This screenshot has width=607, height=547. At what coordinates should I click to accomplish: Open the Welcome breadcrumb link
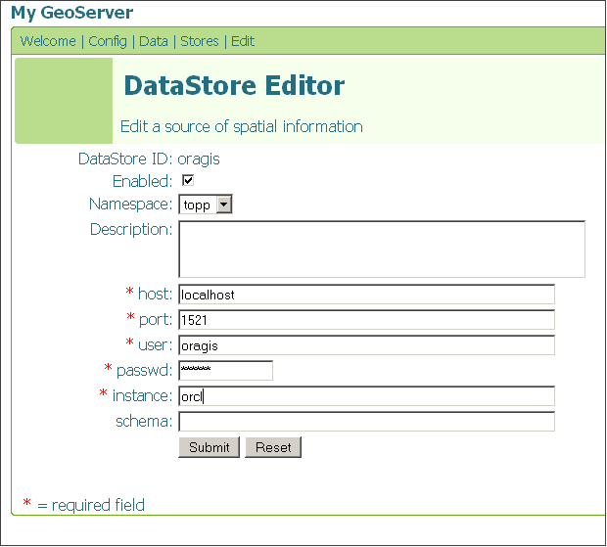48,41
